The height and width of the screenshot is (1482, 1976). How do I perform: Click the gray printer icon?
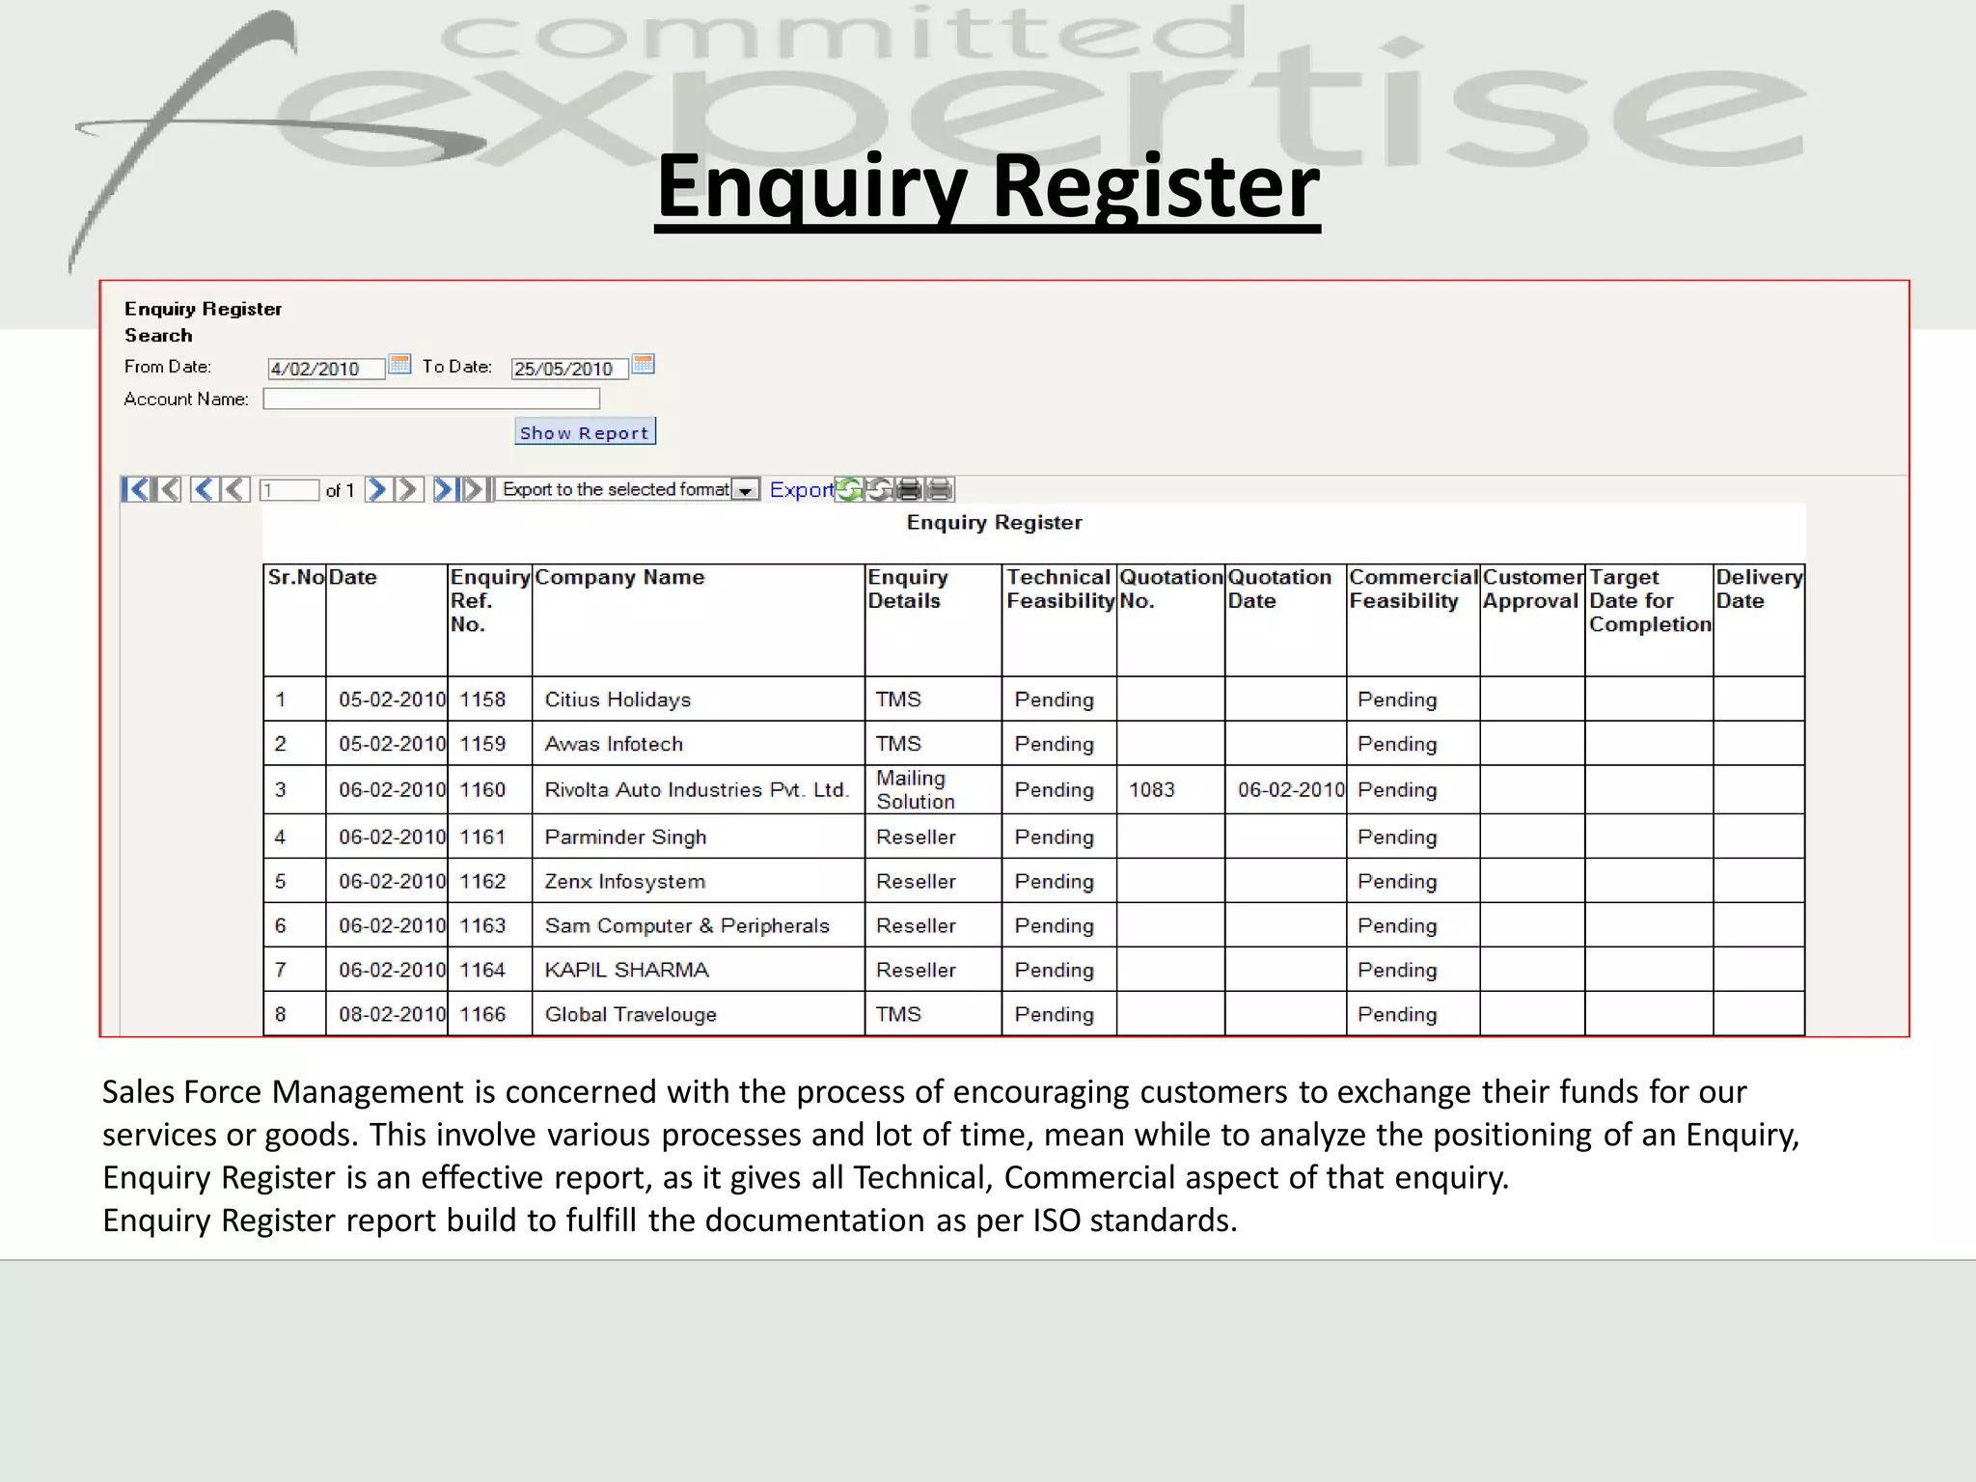[940, 489]
